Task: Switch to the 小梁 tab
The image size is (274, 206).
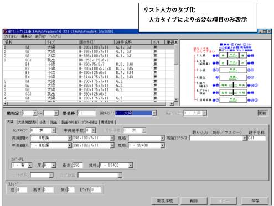Action: pyautogui.click(x=43, y=122)
